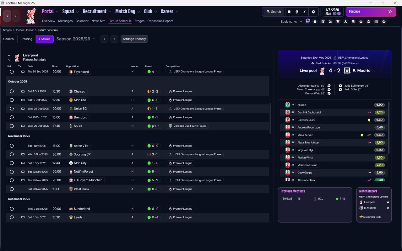The image size is (402, 251).
Task: Open the 9+ messages speech bubble
Action: coord(308,21)
